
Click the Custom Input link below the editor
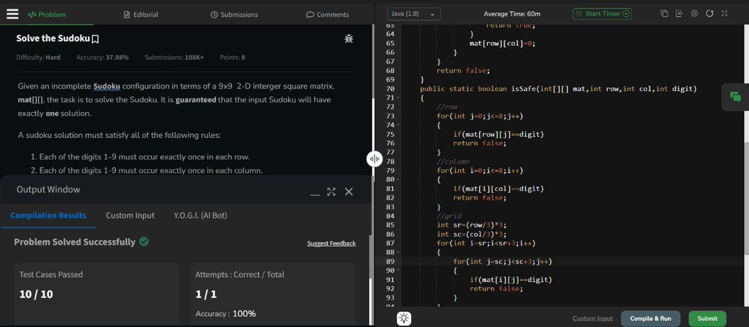(x=592, y=318)
